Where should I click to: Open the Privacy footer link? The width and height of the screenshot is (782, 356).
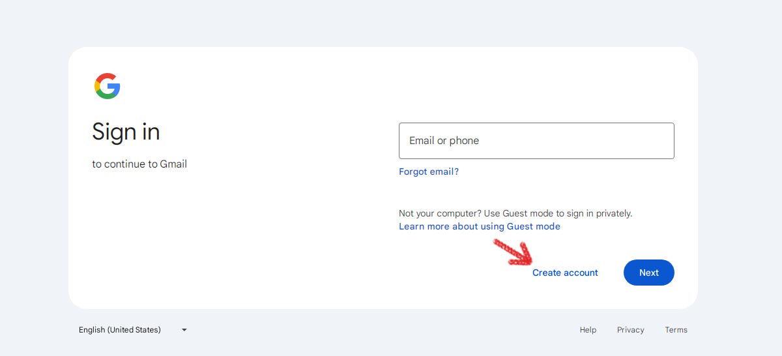point(631,330)
